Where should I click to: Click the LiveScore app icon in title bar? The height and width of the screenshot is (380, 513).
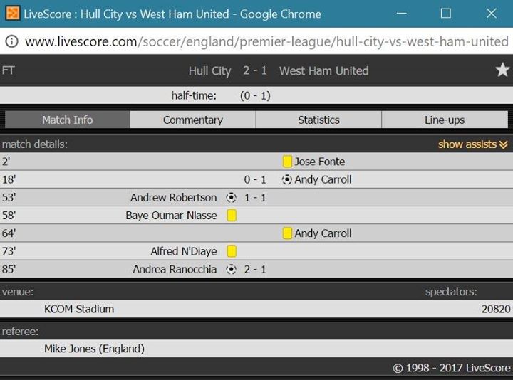pos(12,14)
